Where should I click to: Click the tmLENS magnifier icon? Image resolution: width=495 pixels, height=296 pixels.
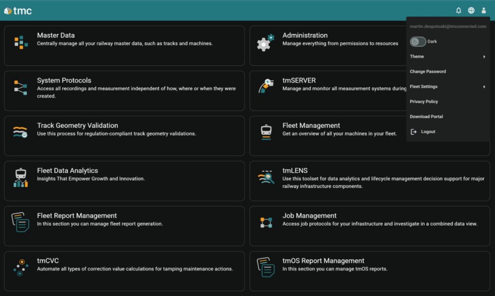pyautogui.click(x=266, y=178)
